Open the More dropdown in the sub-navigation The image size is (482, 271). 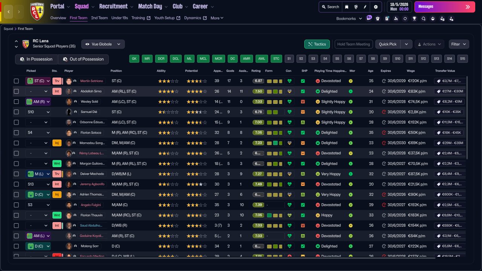tap(217, 18)
